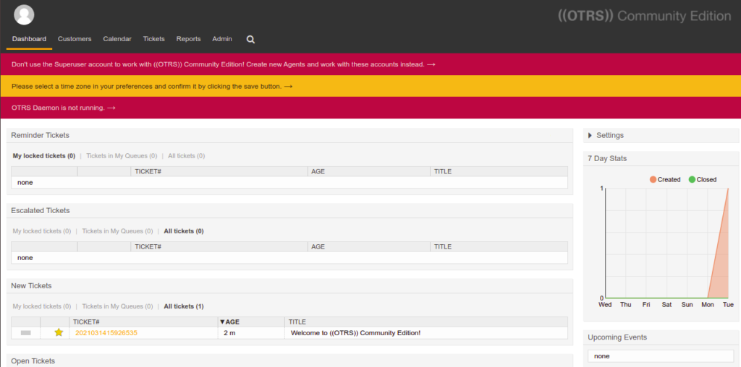Open the Tickets menu
This screenshot has width=741, height=367.
point(154,39)
